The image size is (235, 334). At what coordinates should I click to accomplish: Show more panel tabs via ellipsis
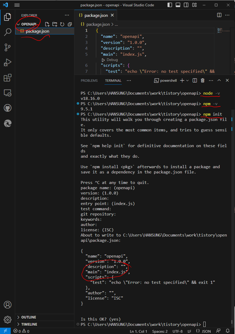click(x=129, y=80)
